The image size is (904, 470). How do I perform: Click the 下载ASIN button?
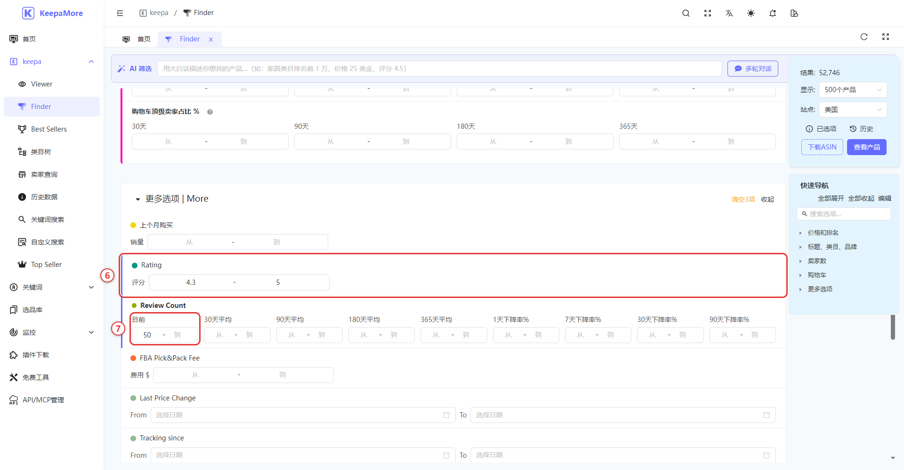822,147
